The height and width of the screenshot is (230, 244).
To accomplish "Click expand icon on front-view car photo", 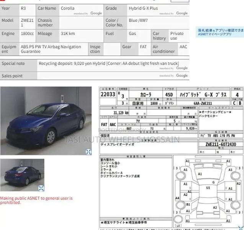I will 88,152.
